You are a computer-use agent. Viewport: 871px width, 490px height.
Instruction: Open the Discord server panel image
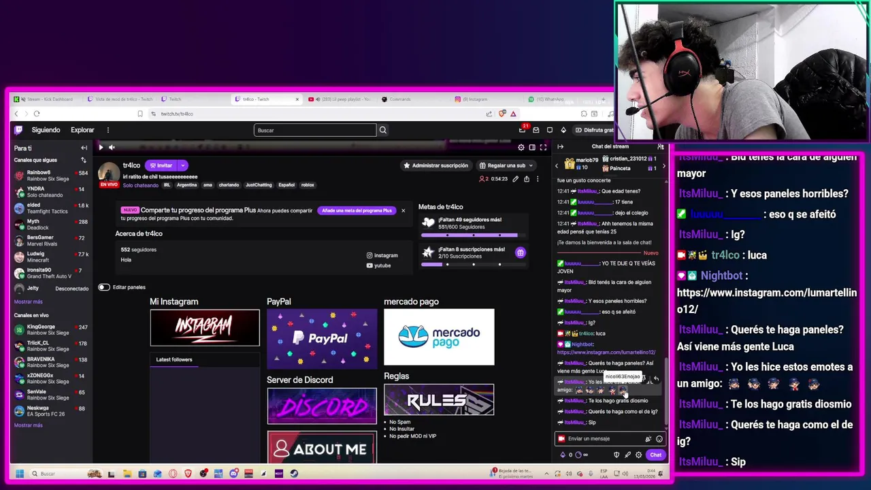coord(322,406)
